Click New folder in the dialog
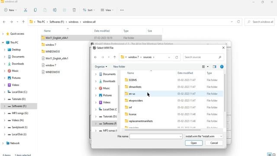The width and height of the screenshot is (277, 156). pyautogui.click(x=119, y=67)
